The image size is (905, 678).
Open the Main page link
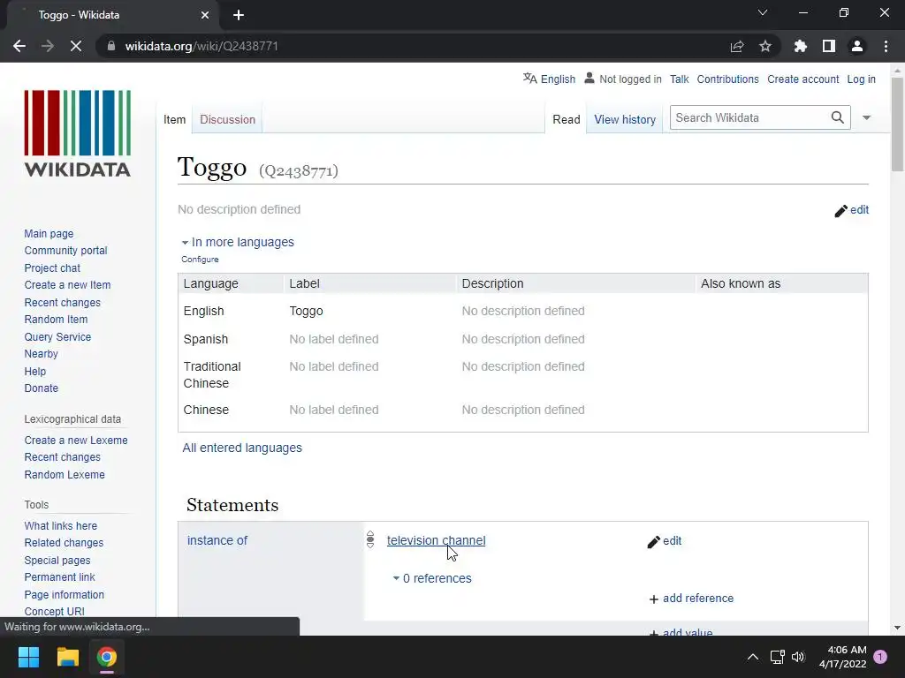tap(49, 233)
